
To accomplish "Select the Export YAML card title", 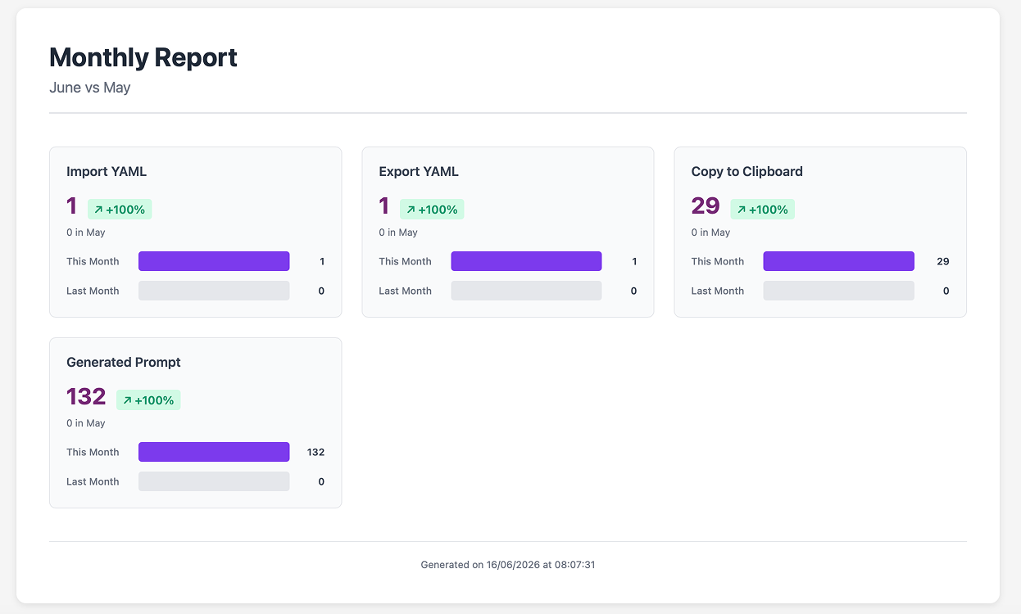I will pos(419,172).
